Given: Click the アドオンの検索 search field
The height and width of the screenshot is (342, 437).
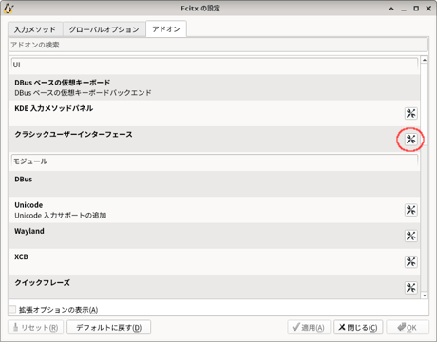Looking at the screenshot, I should (218, 45).
